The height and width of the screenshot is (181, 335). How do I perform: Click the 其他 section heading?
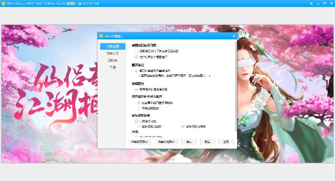point(135,132)
